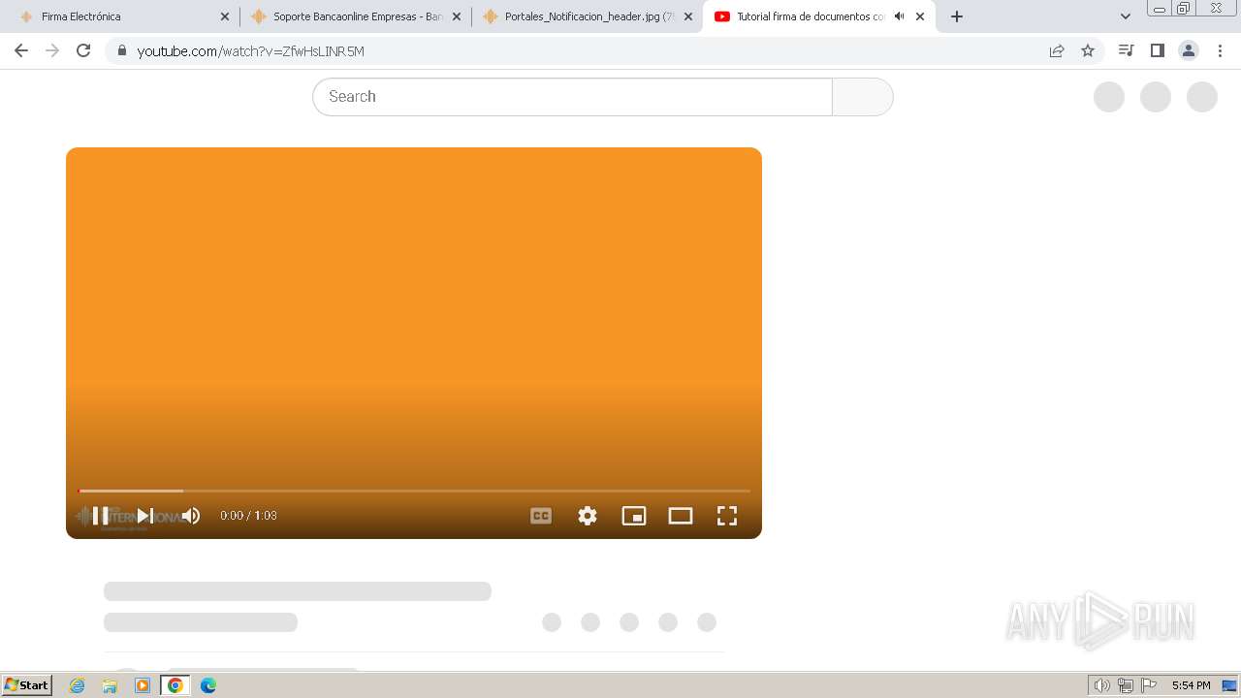
Task: Open network status tray icon
Action: (1126, 685)
